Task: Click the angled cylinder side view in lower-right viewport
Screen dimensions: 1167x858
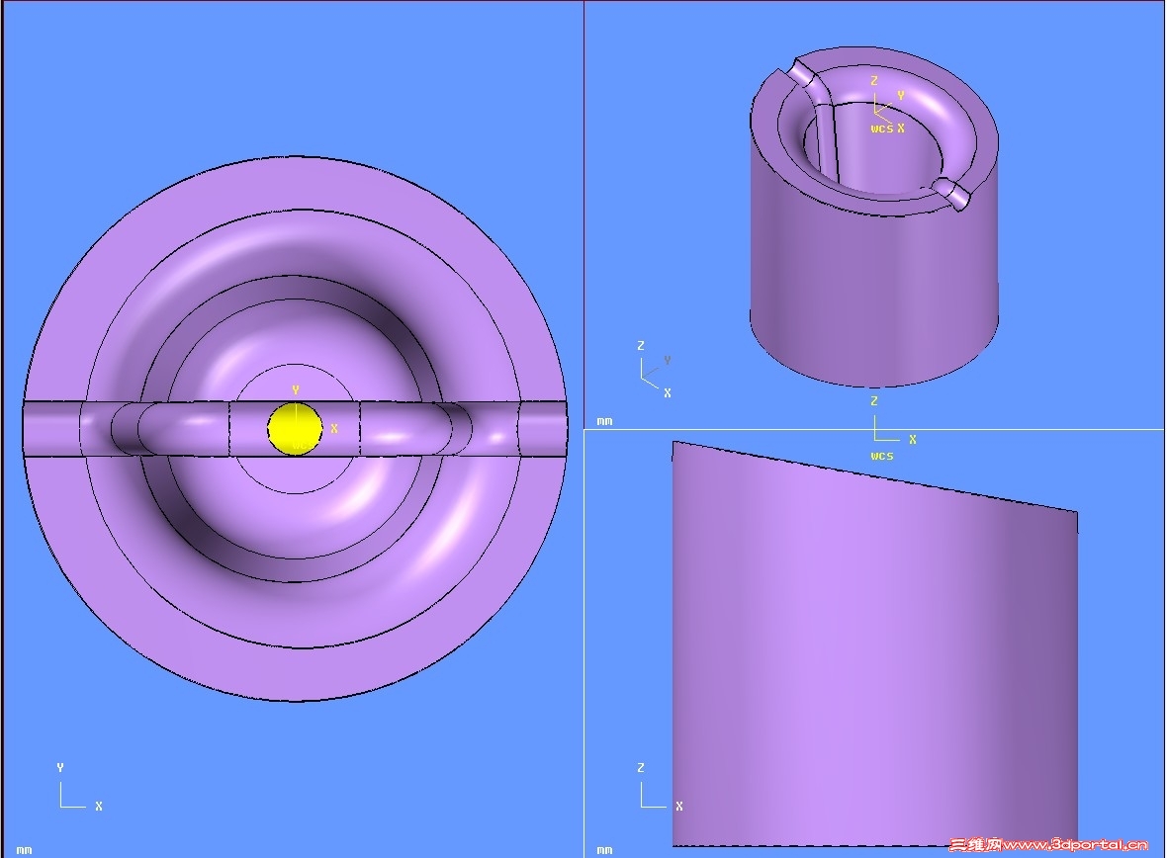Action: (x=875, y=644)
